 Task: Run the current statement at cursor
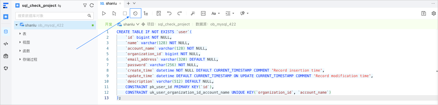[114, 13]
